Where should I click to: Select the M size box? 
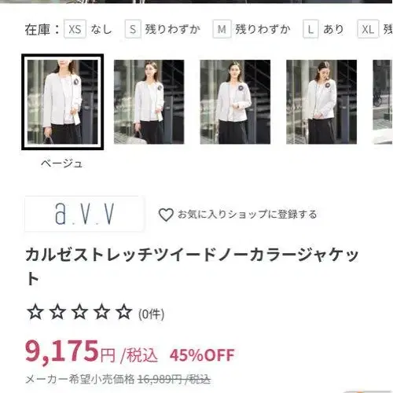click(222, 29)
